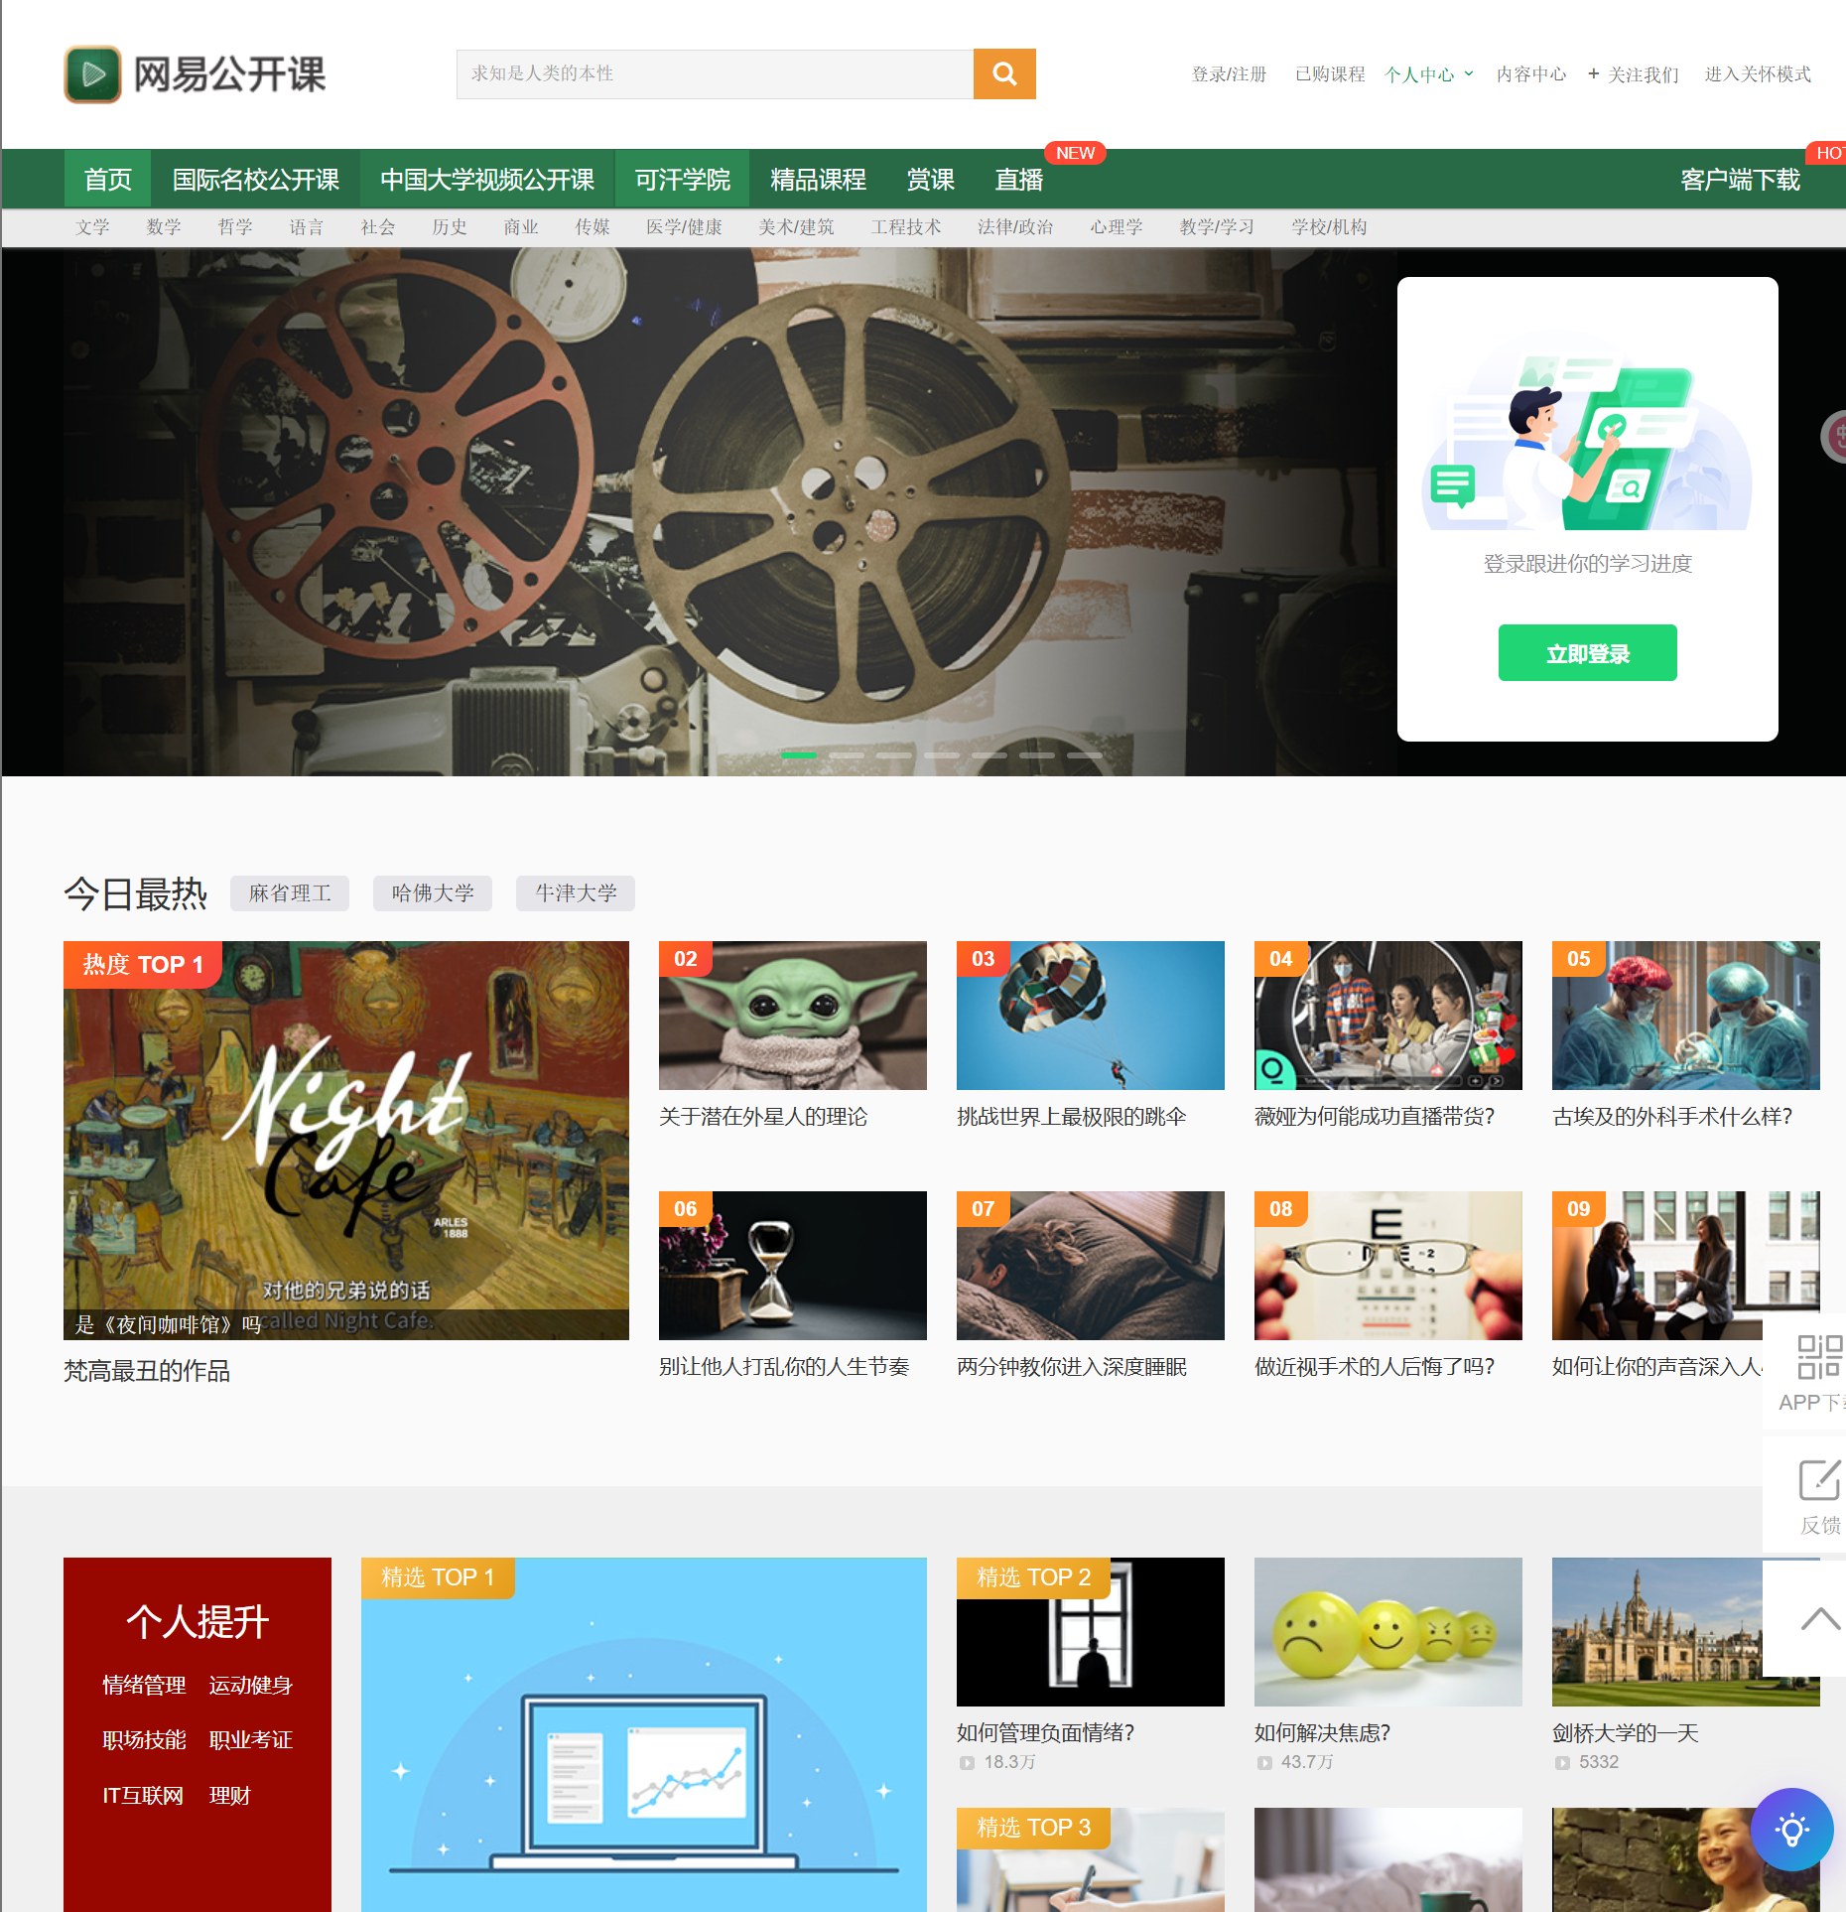1846x1912 pixels.
Task: Open the 职场技能 subcategory link
Action: click(x=144, y=1739)
